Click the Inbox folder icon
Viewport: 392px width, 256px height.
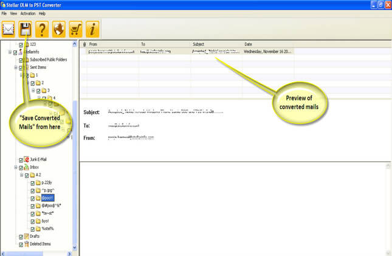pos(27,167)
